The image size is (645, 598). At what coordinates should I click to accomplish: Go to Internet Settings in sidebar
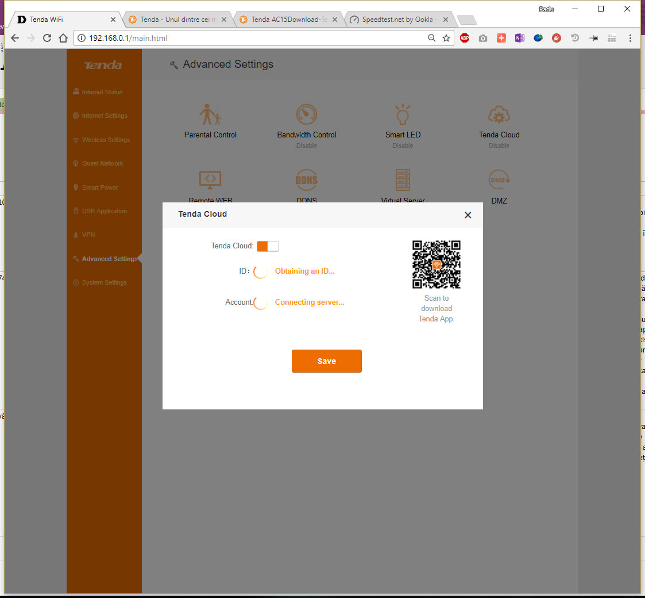tap(105, 116)
